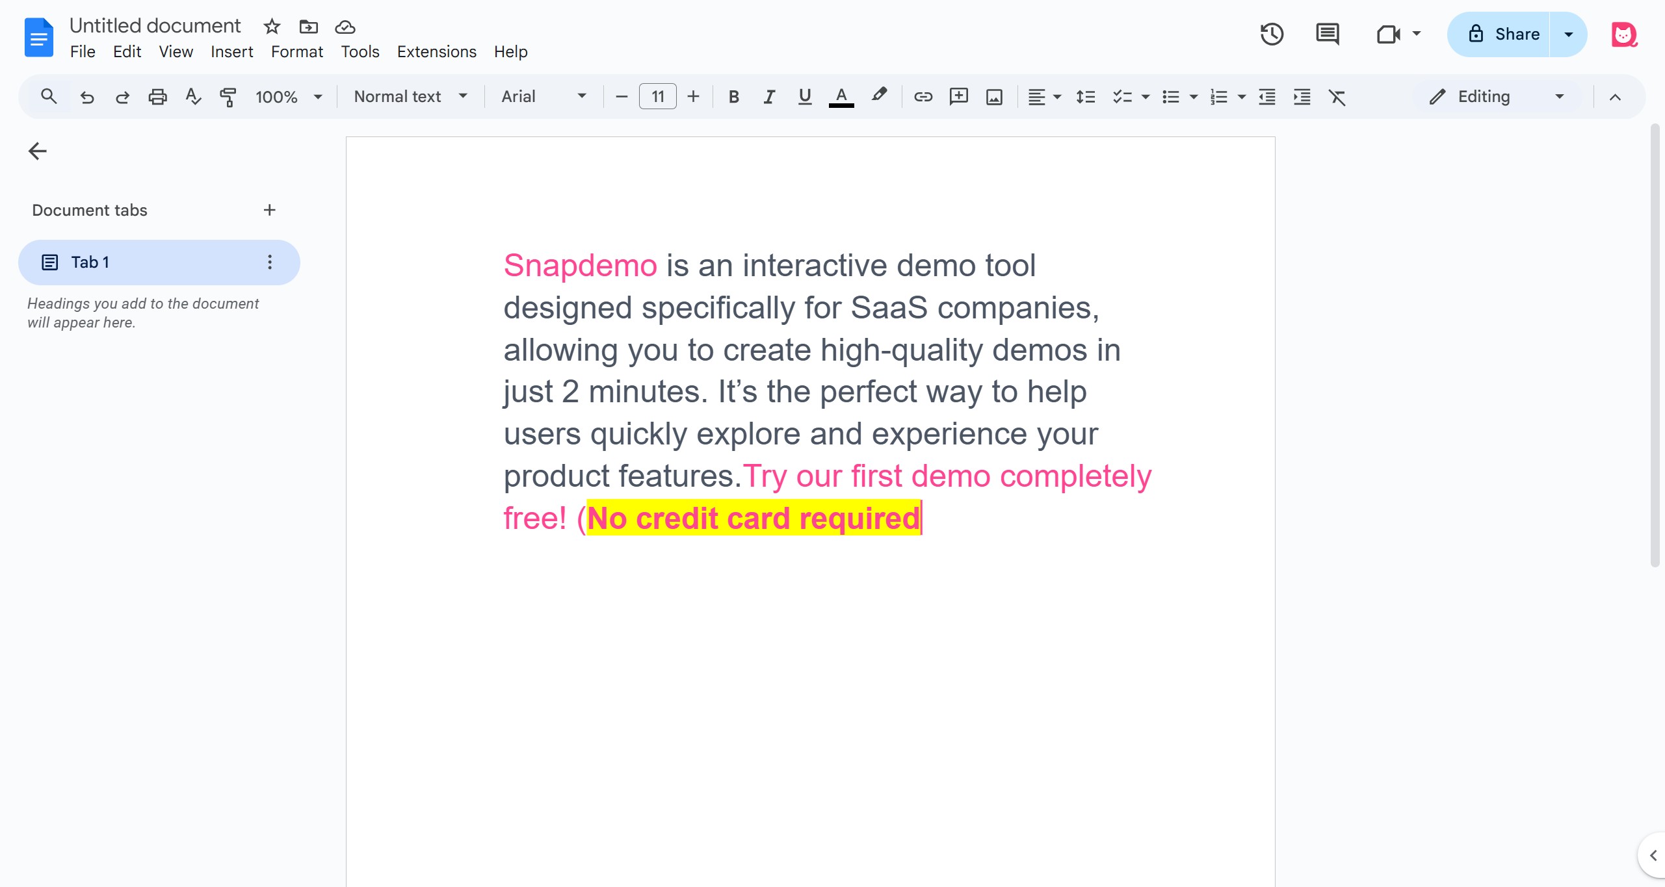
Task: Open version history clock icon
Action: click(1272, 34)
